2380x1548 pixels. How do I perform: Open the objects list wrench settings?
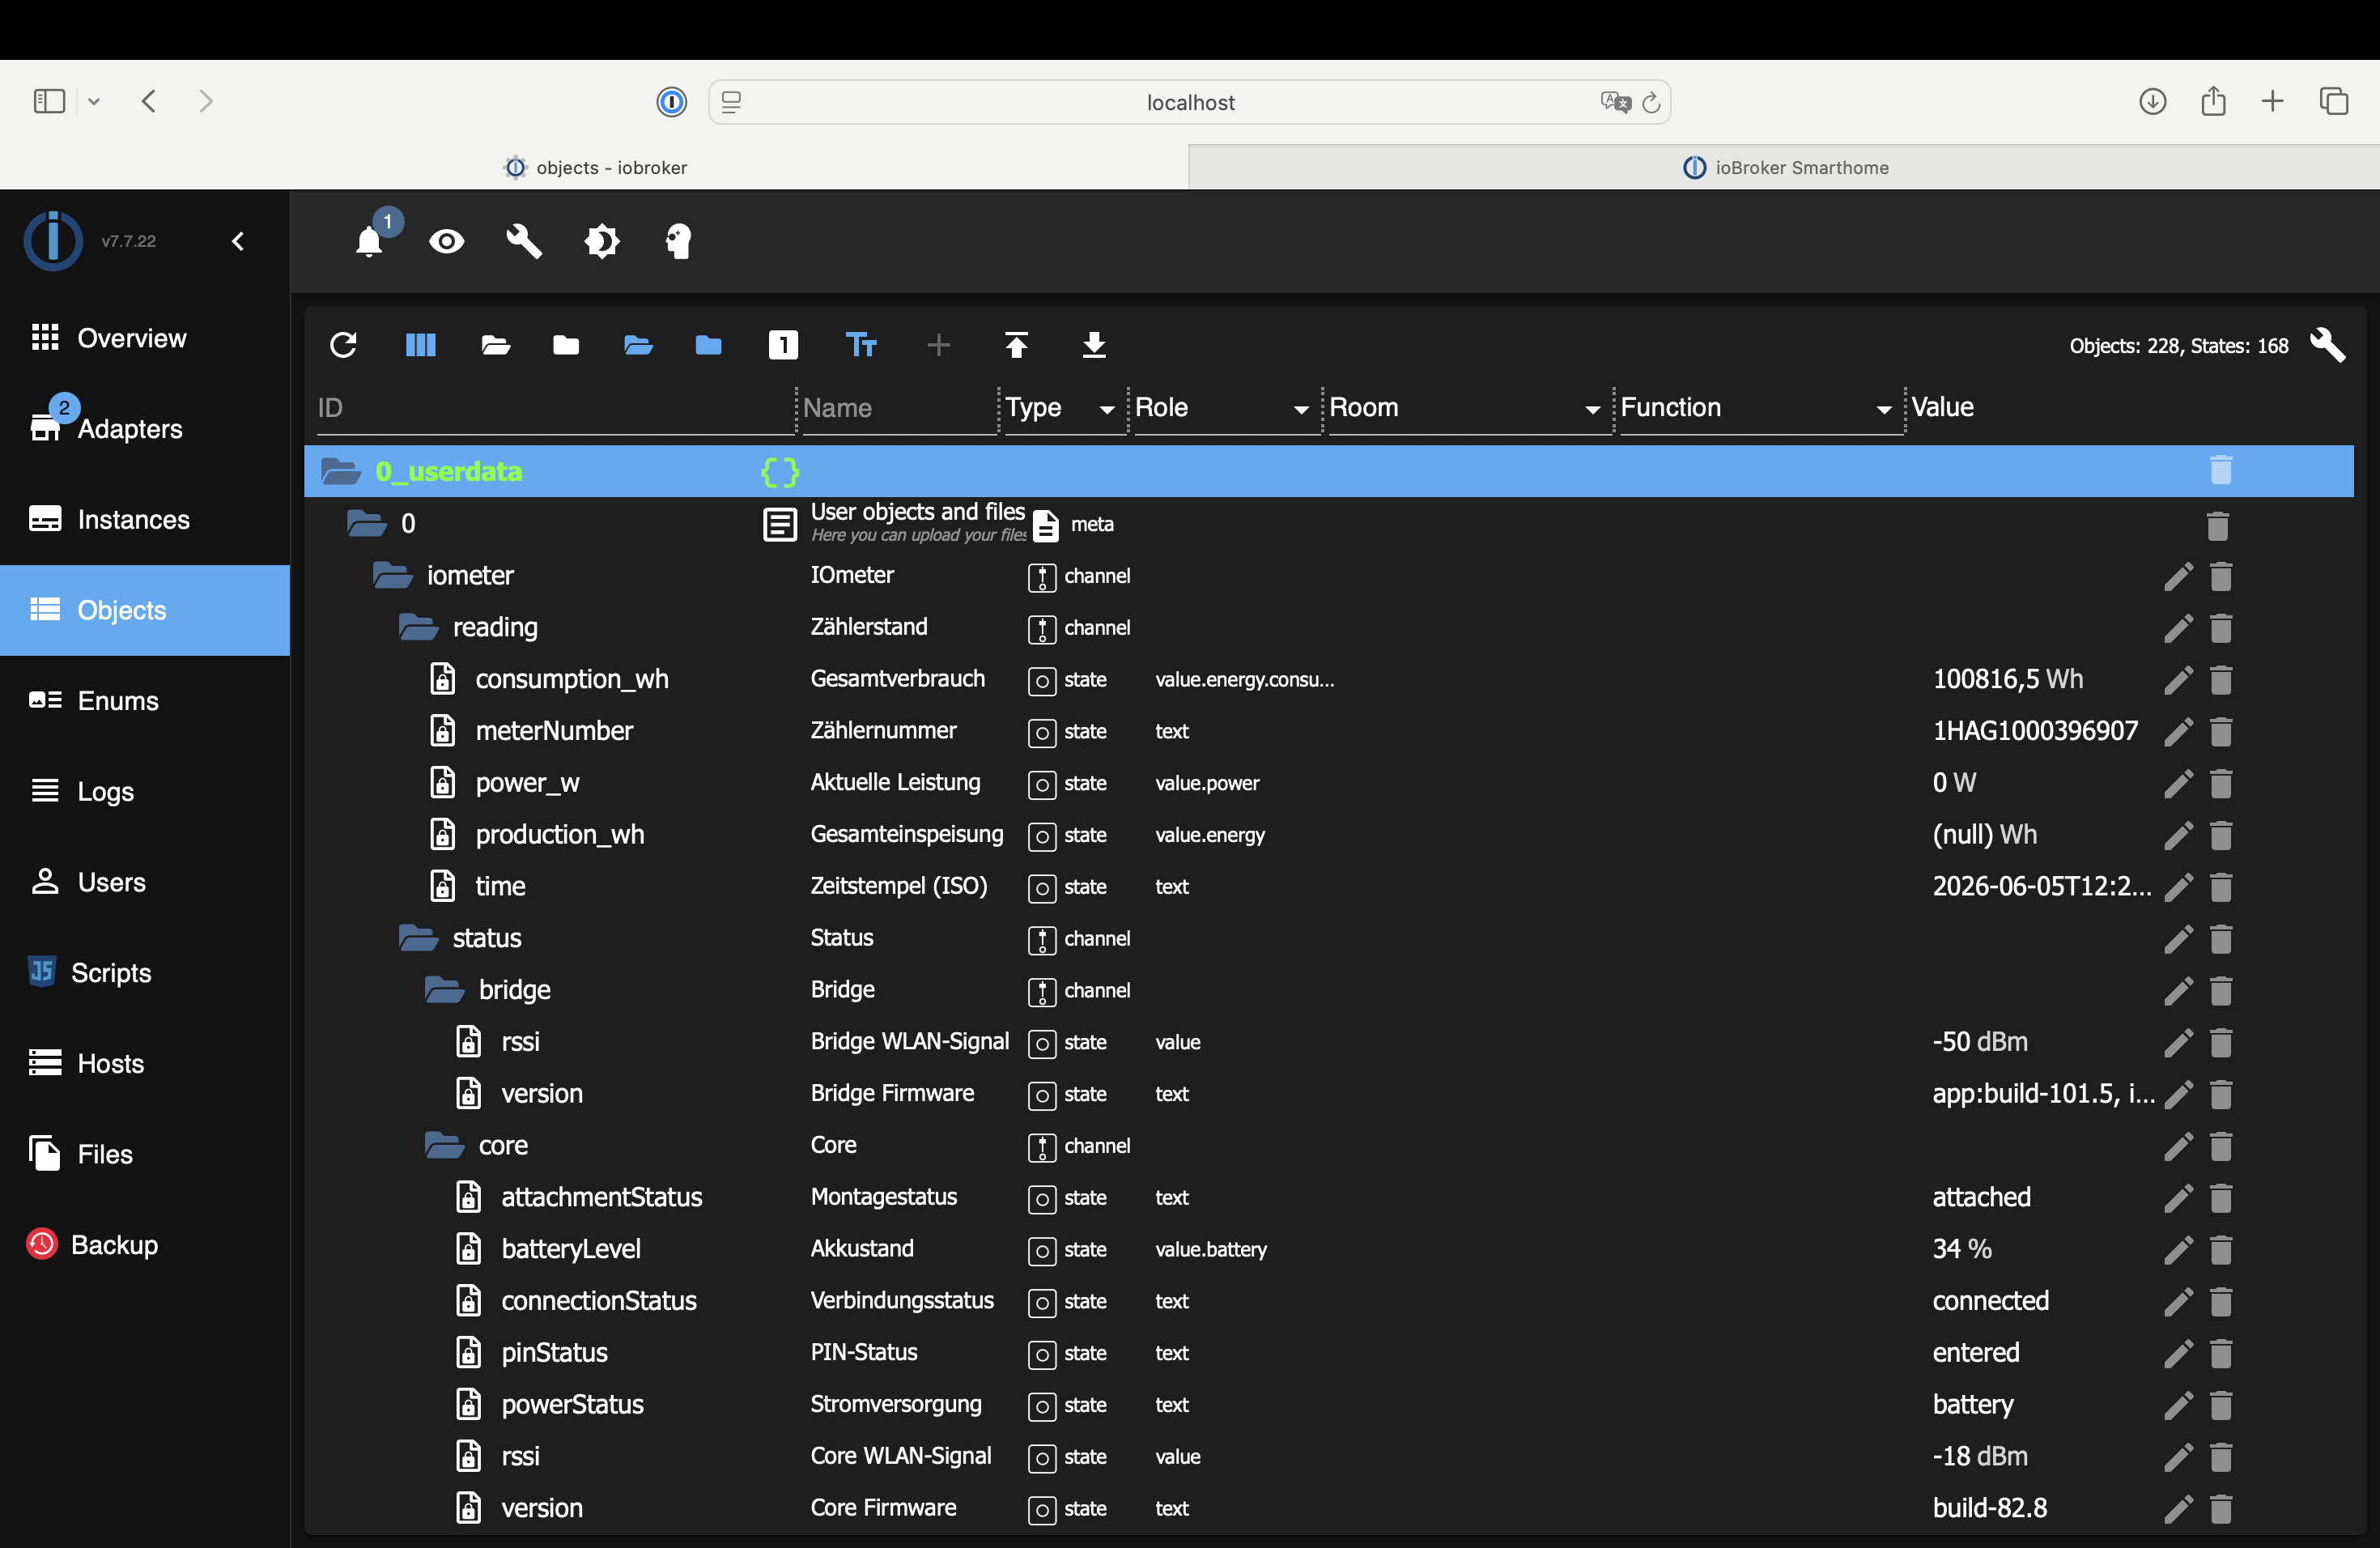click(2329, 345)
